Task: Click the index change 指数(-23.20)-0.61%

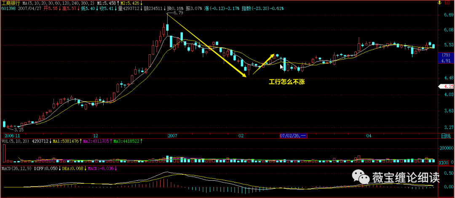Action: pos(263,9)
